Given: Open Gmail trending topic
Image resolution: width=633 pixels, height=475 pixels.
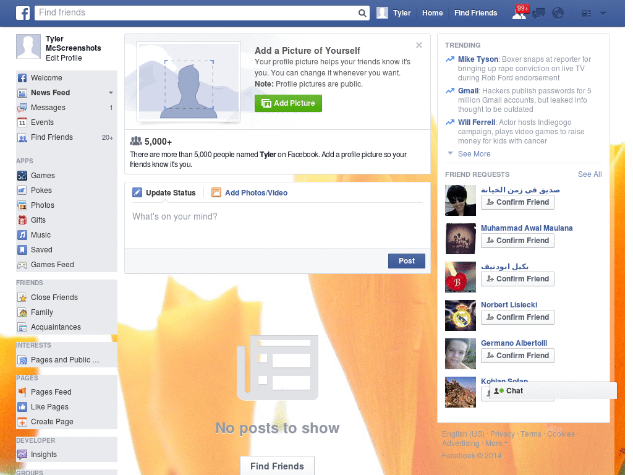Looking at the screenshot, I should (x=469, y=91).
